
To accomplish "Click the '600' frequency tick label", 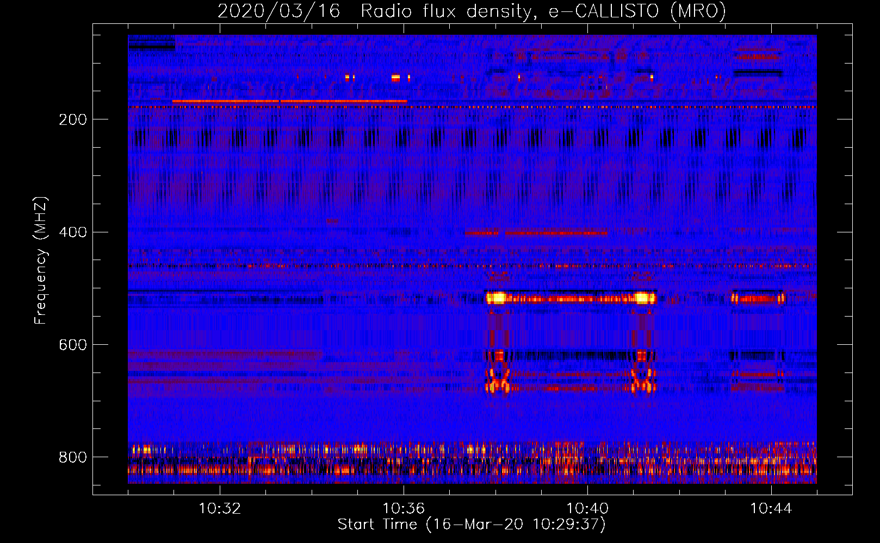I will (73, 345).
